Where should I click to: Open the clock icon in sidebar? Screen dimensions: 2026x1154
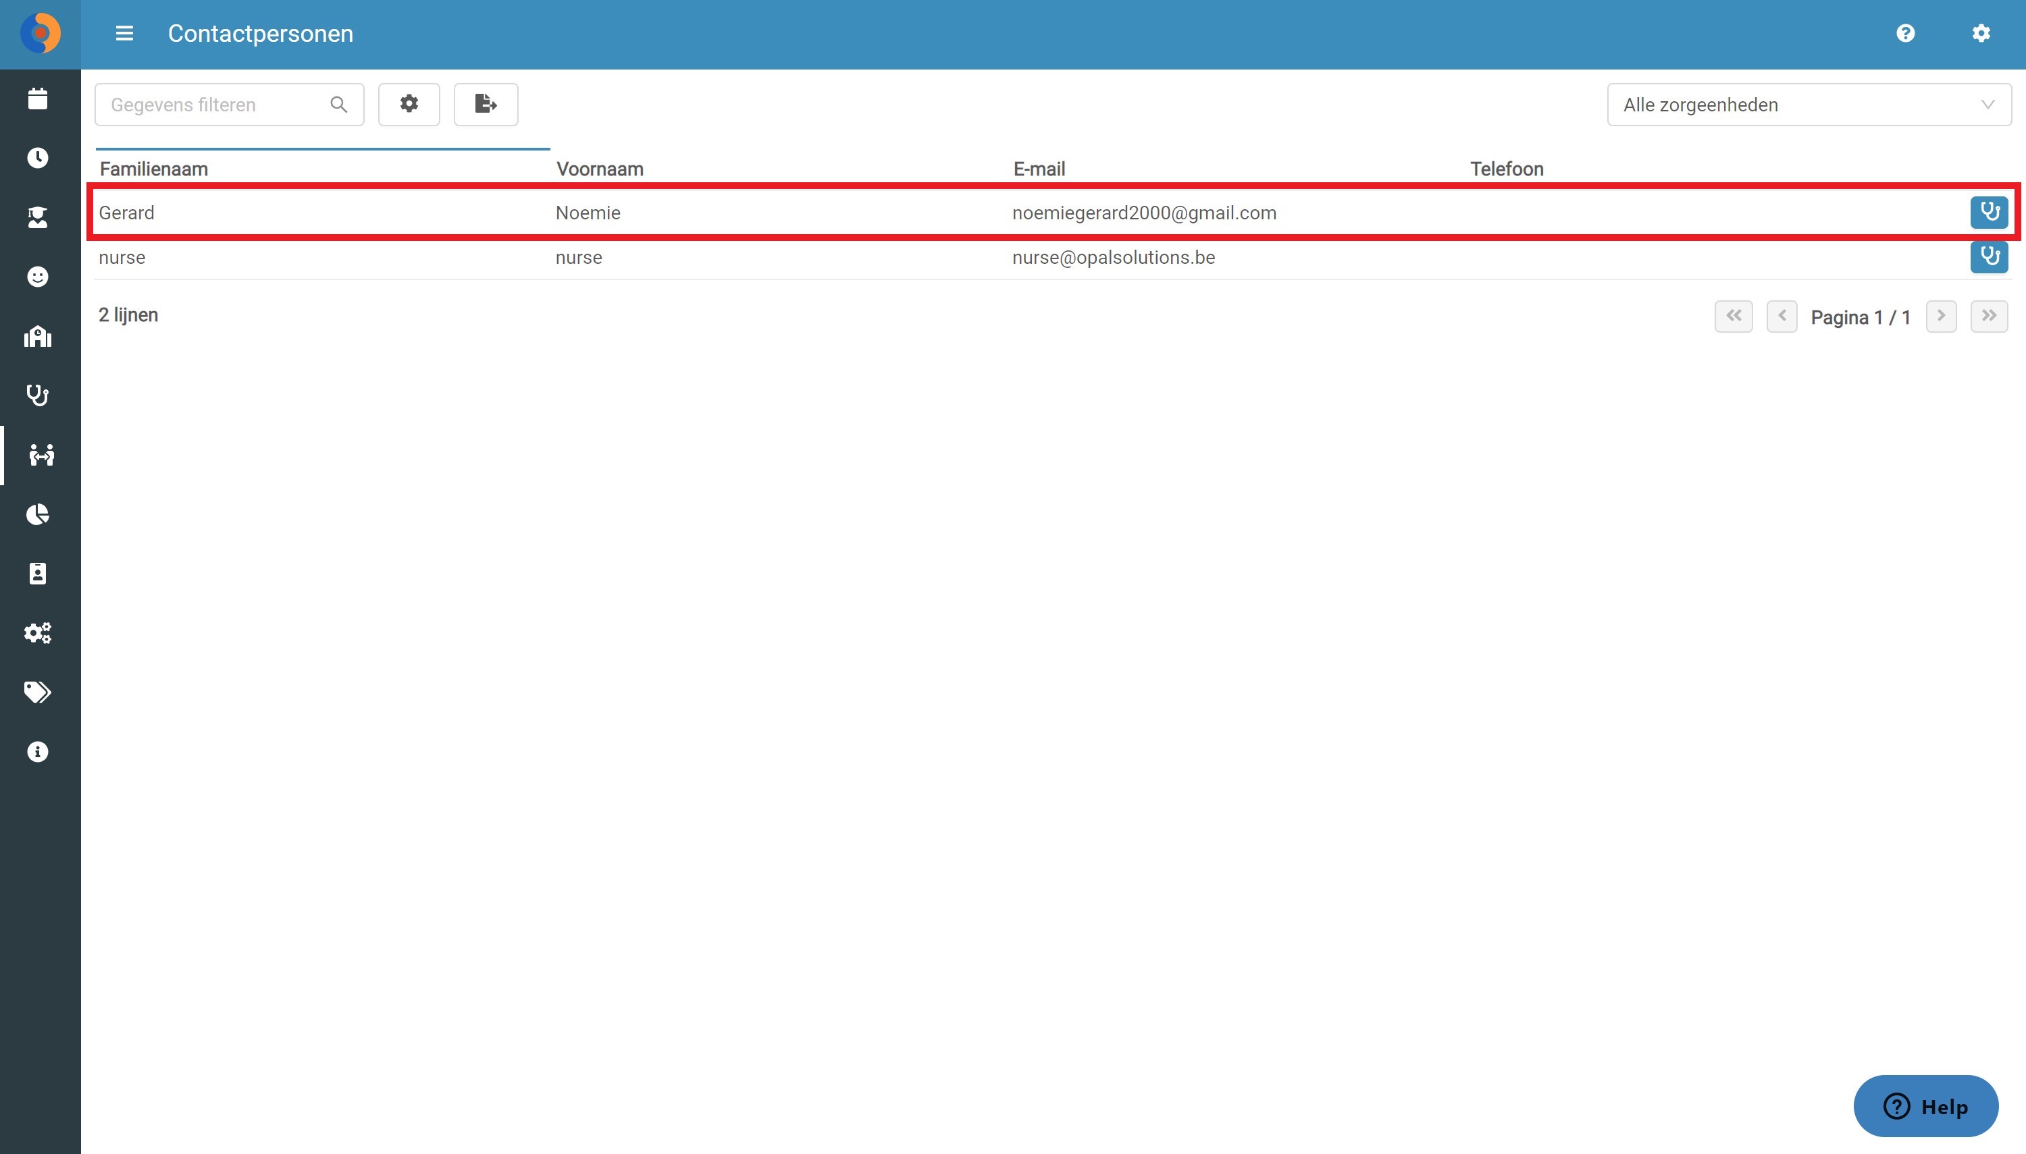point(38,158)
